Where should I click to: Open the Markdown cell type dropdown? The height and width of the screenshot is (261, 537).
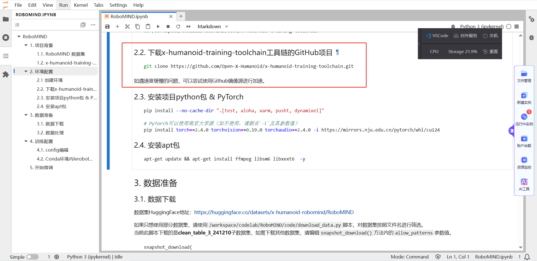(x=213, y=27)
